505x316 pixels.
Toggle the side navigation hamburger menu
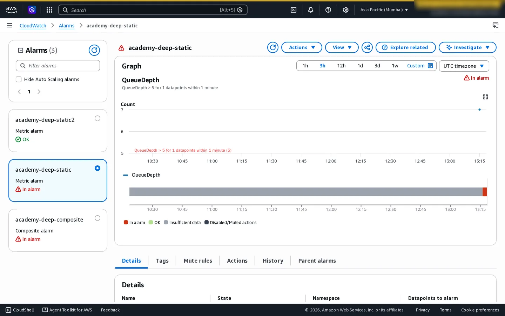tap(9, 25)
